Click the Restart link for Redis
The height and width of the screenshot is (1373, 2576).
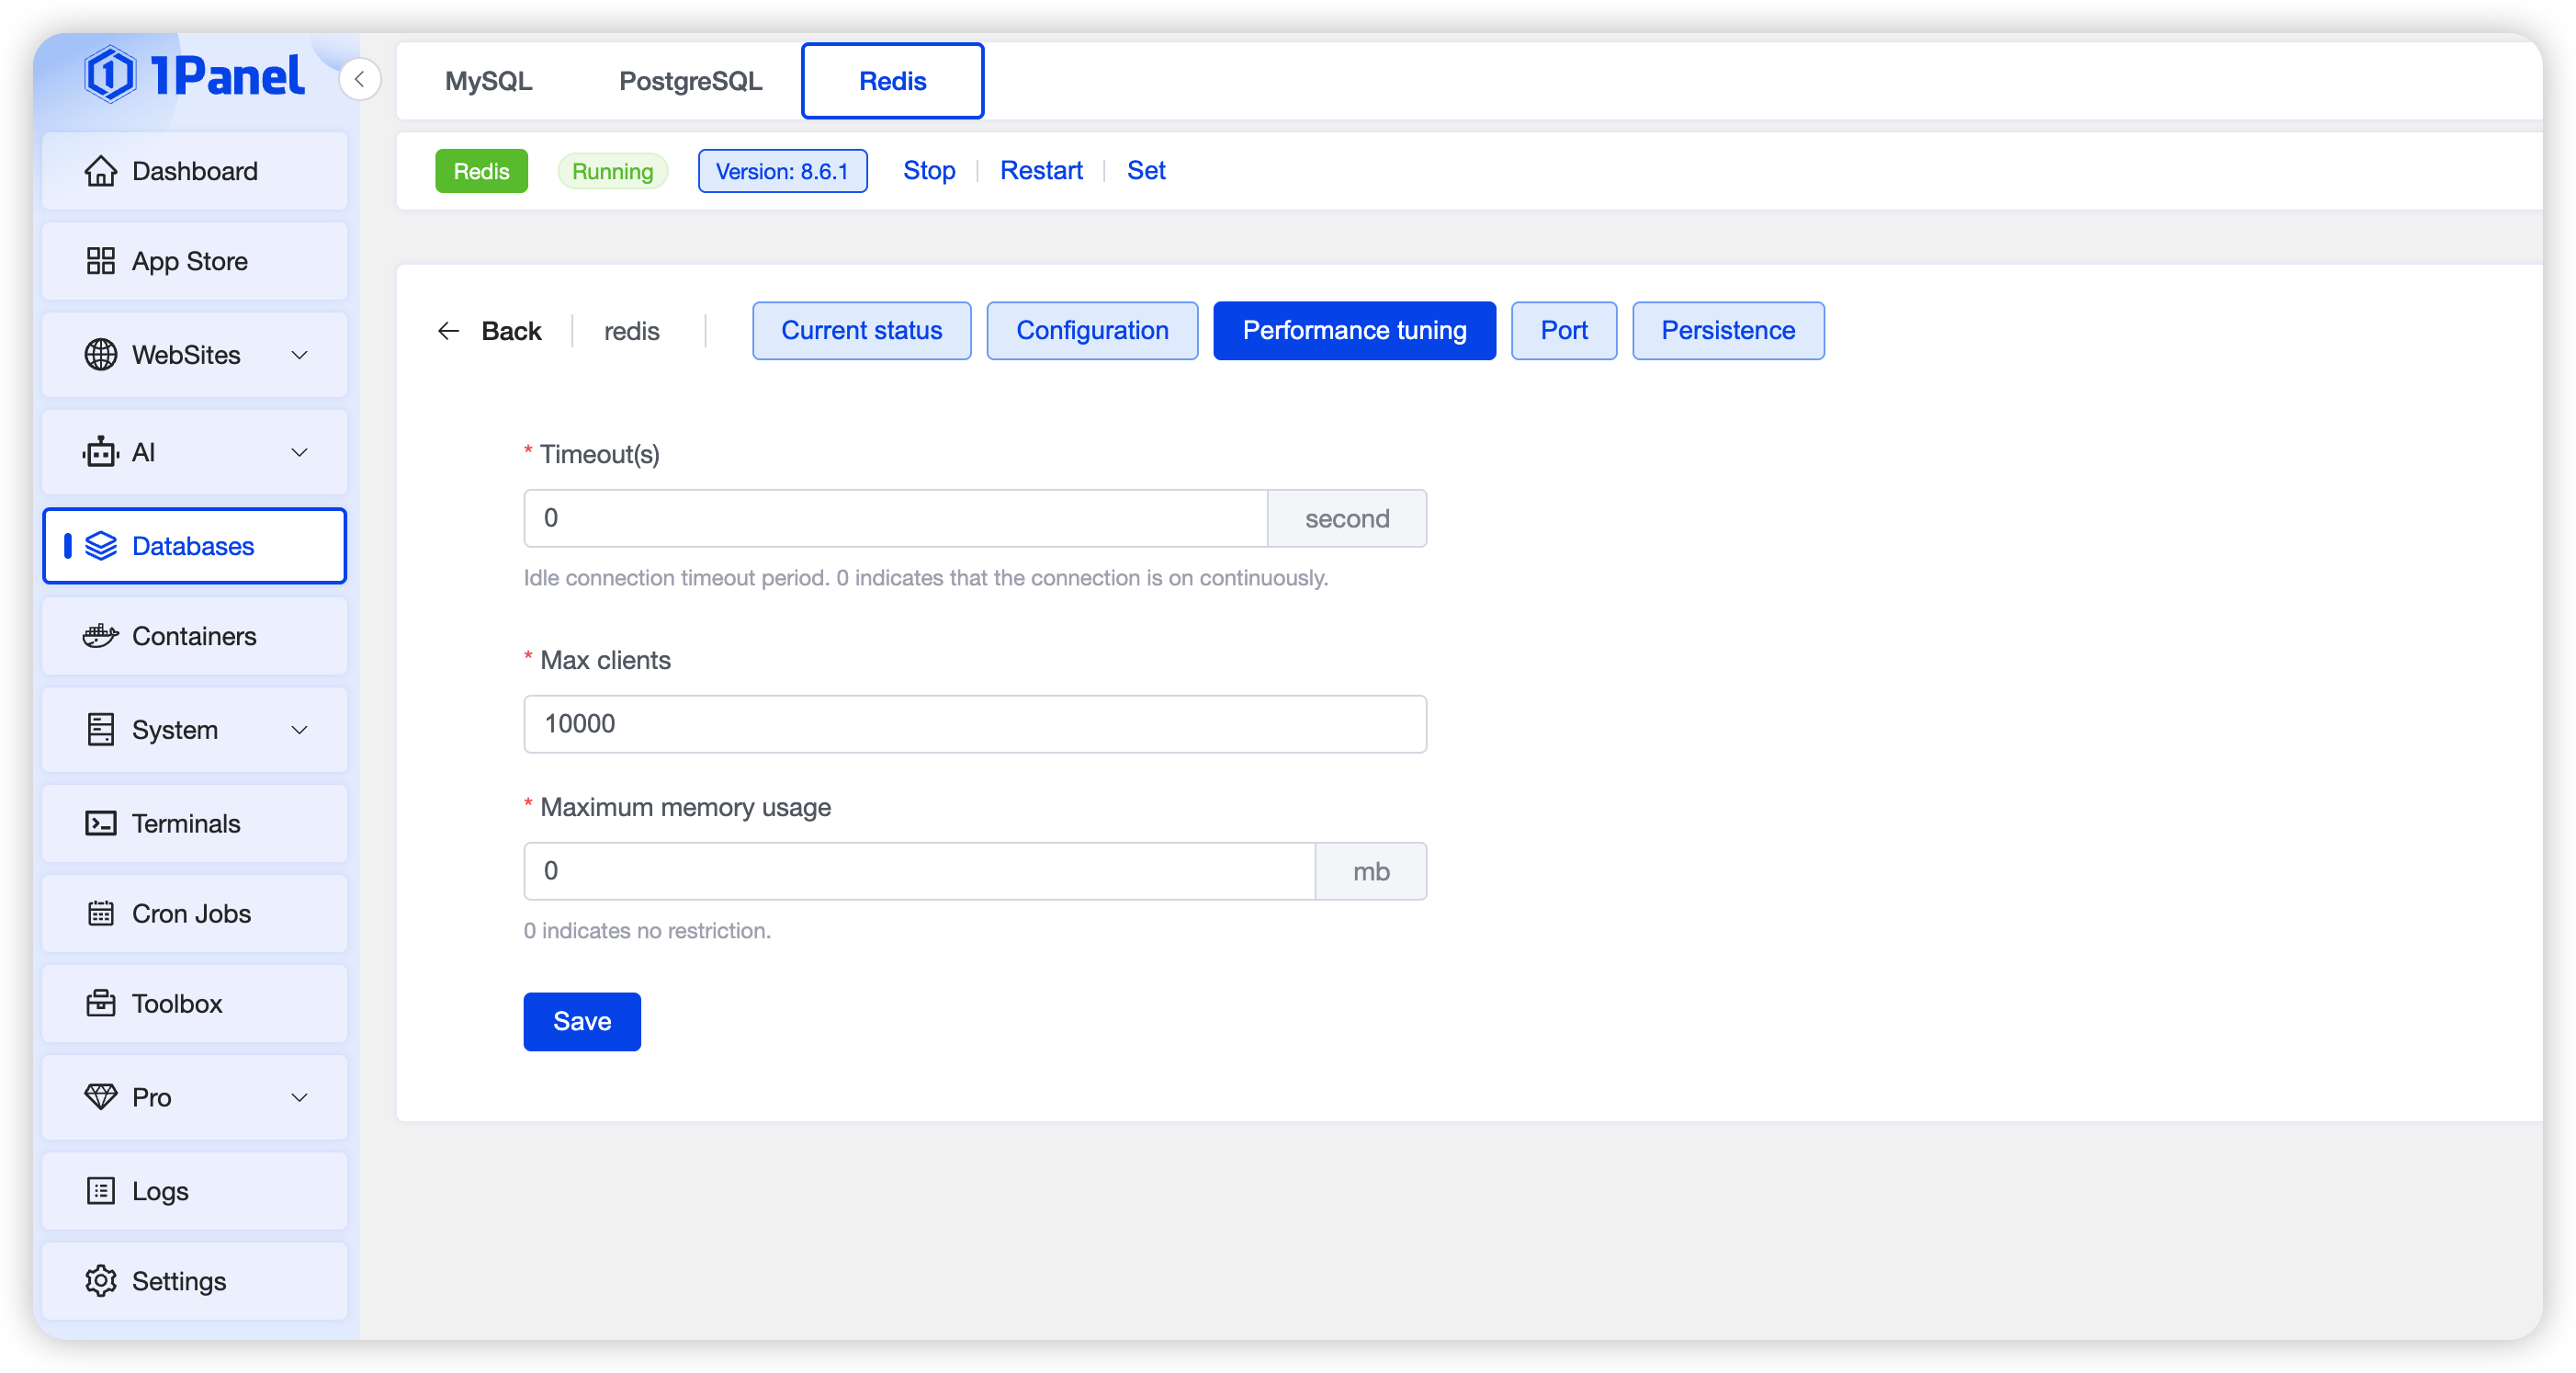coord(1041,170)
